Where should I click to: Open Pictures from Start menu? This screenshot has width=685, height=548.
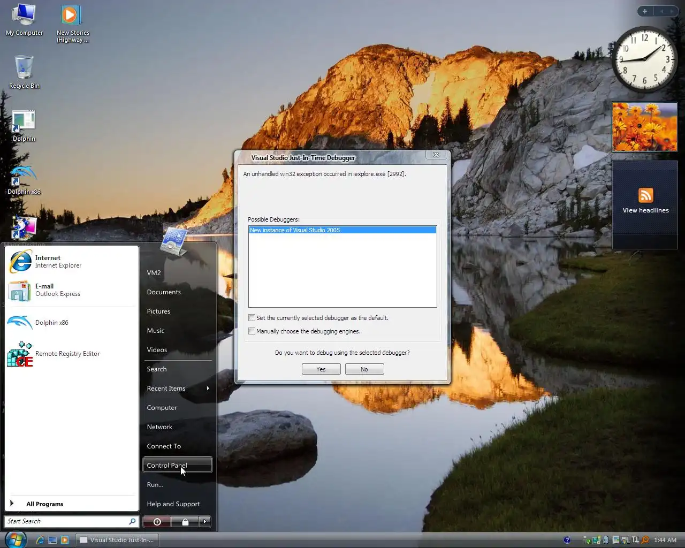click(x=178, y=311)
